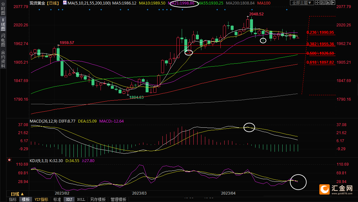358x202 pixels.
Task: Click the jump-to-start axis icon
Action: tap(323, 3)
